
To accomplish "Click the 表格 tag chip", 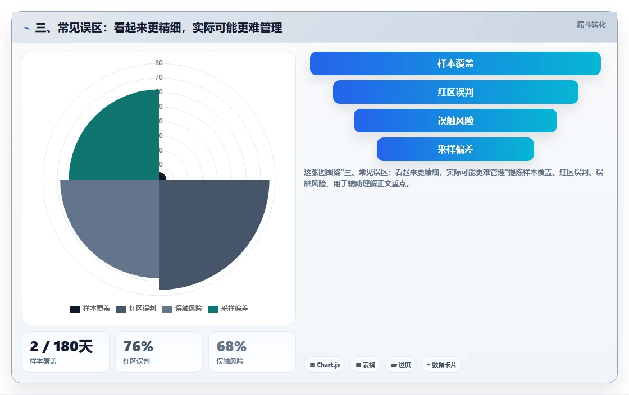I will pos(366,365).
